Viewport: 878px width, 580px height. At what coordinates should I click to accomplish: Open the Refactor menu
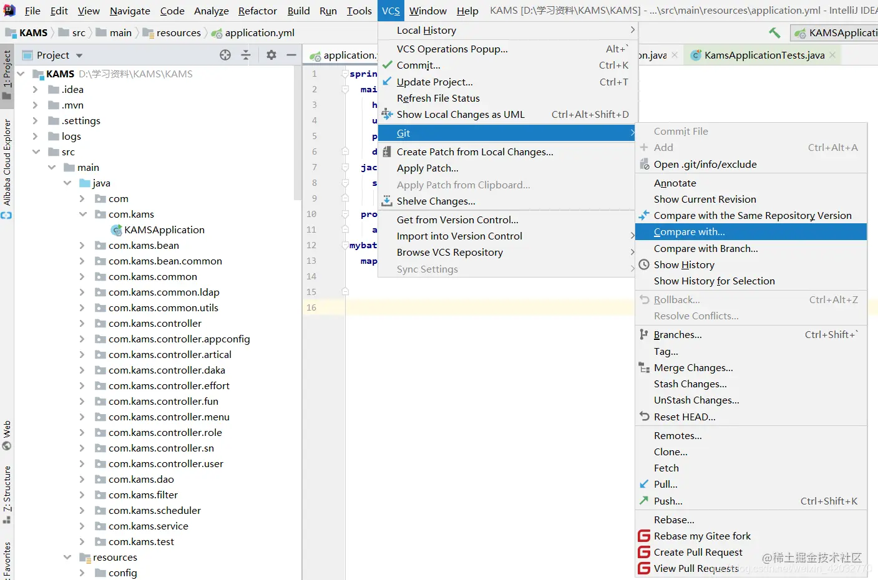[x=257, y=11]
